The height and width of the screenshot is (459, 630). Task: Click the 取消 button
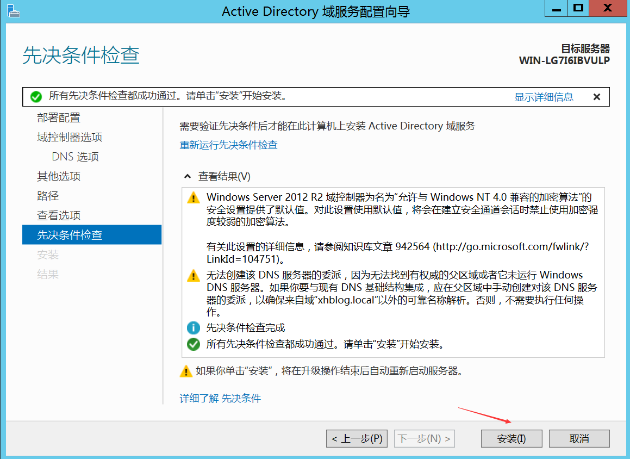tap(579, 438)
